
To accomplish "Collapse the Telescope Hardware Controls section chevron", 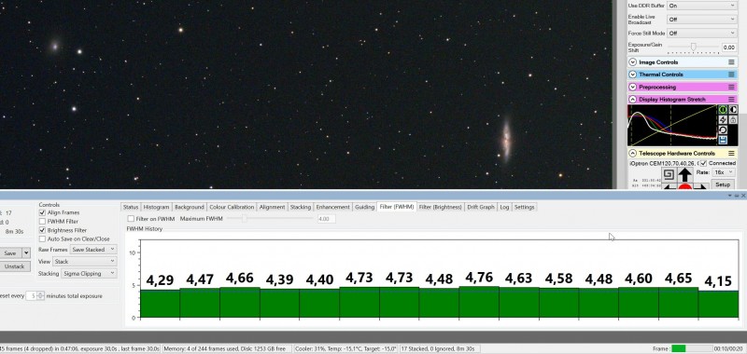I will click(633, 154).
